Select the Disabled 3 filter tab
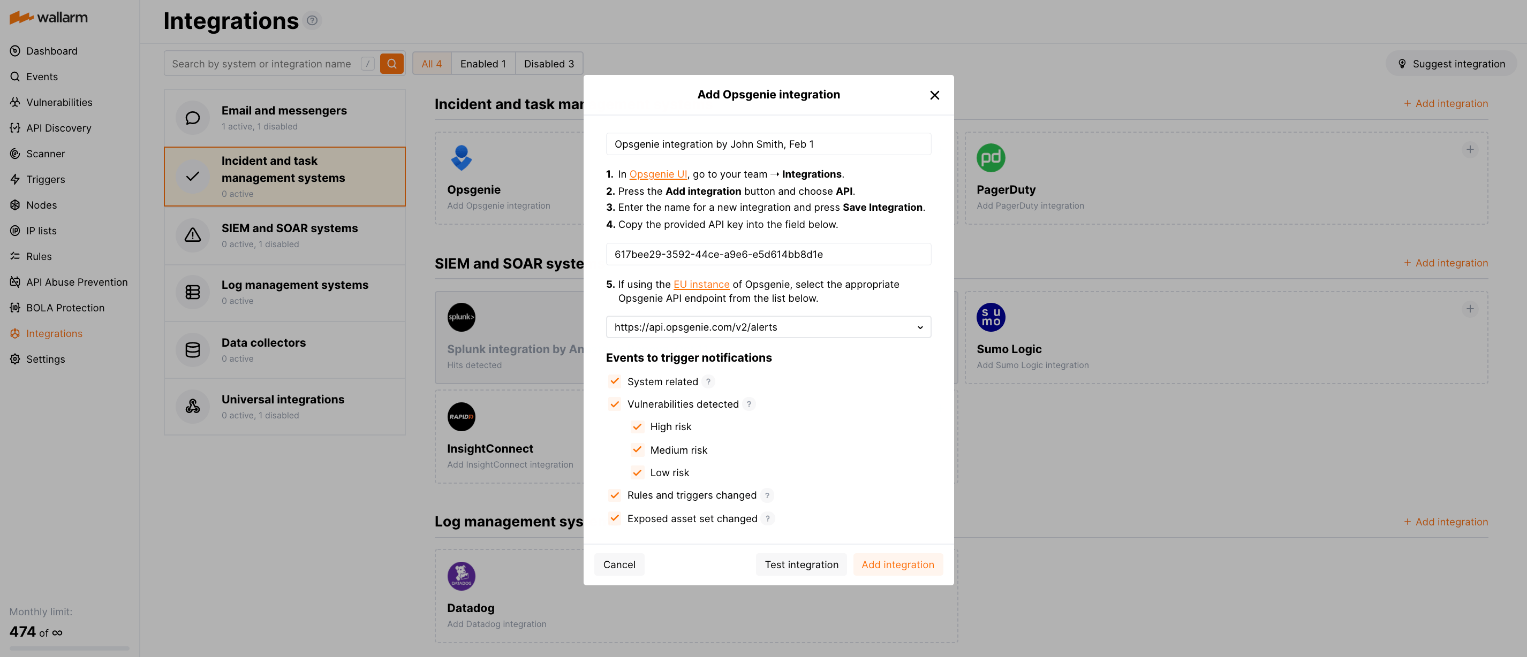The image size is (1527, 657). click(548, 63)
